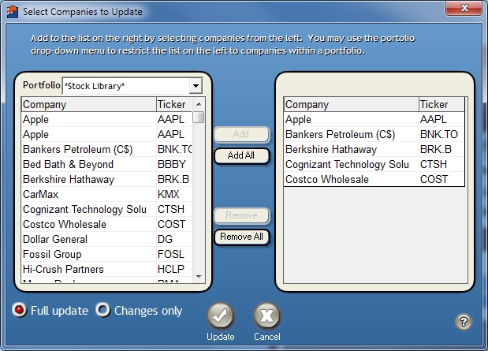The image size is (488, 351).
Task: Select the Full update radio button
Action: (19, 310)
